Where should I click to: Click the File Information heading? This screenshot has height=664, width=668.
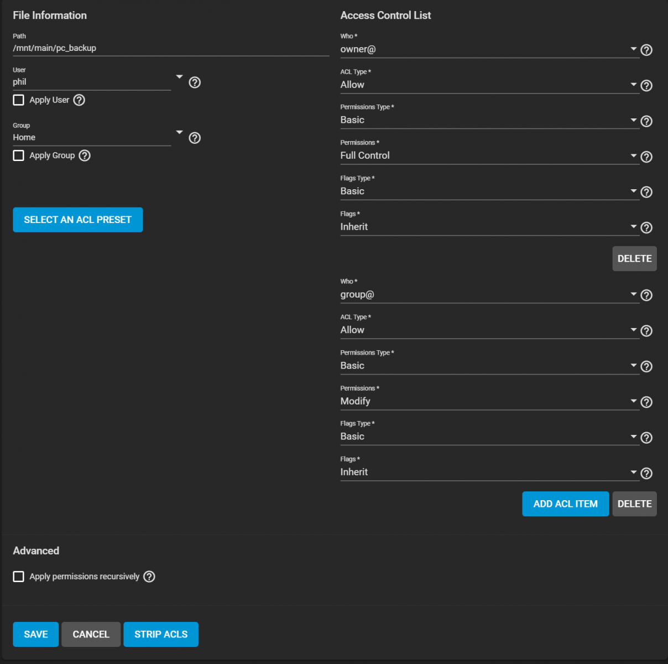tap(50, 15)
